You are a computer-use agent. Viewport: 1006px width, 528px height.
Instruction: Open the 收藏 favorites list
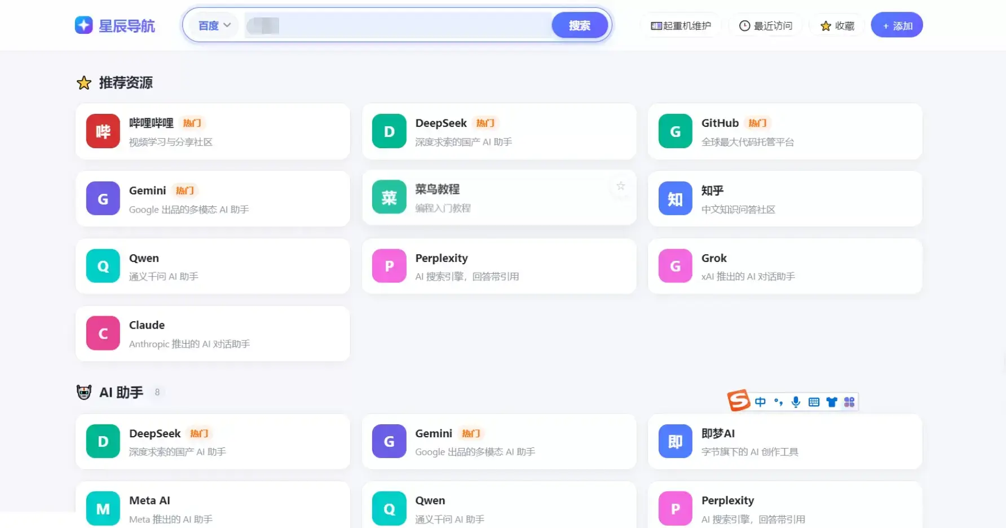coord(837,26)
